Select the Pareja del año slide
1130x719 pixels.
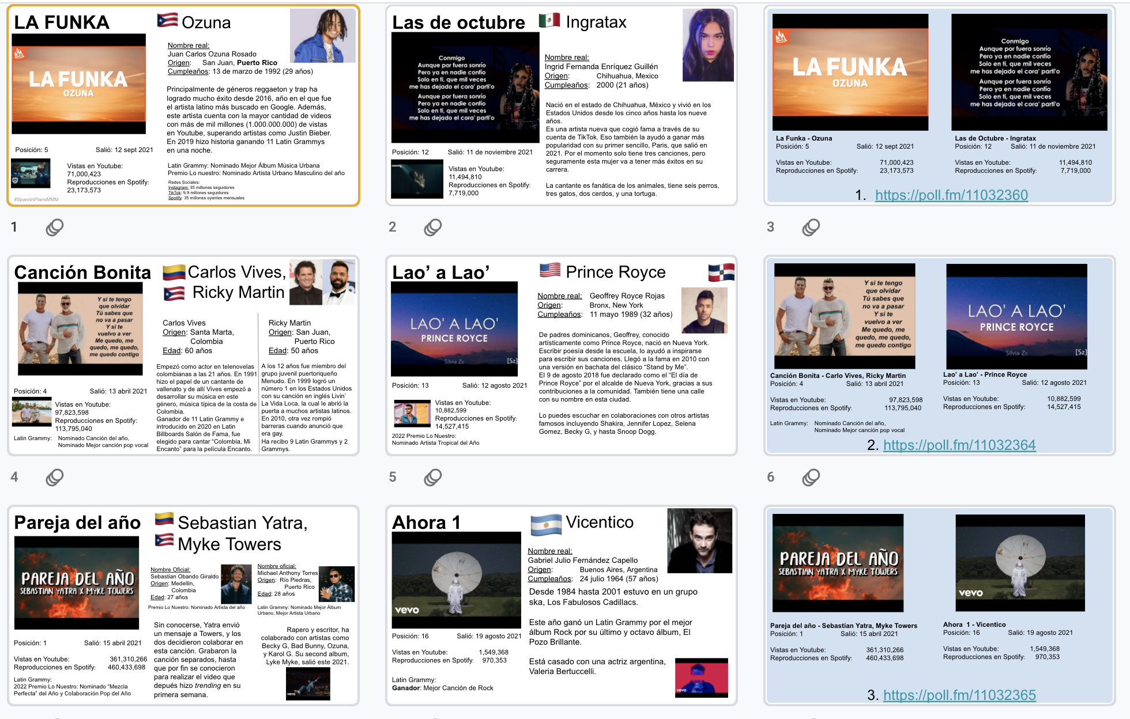183,606
